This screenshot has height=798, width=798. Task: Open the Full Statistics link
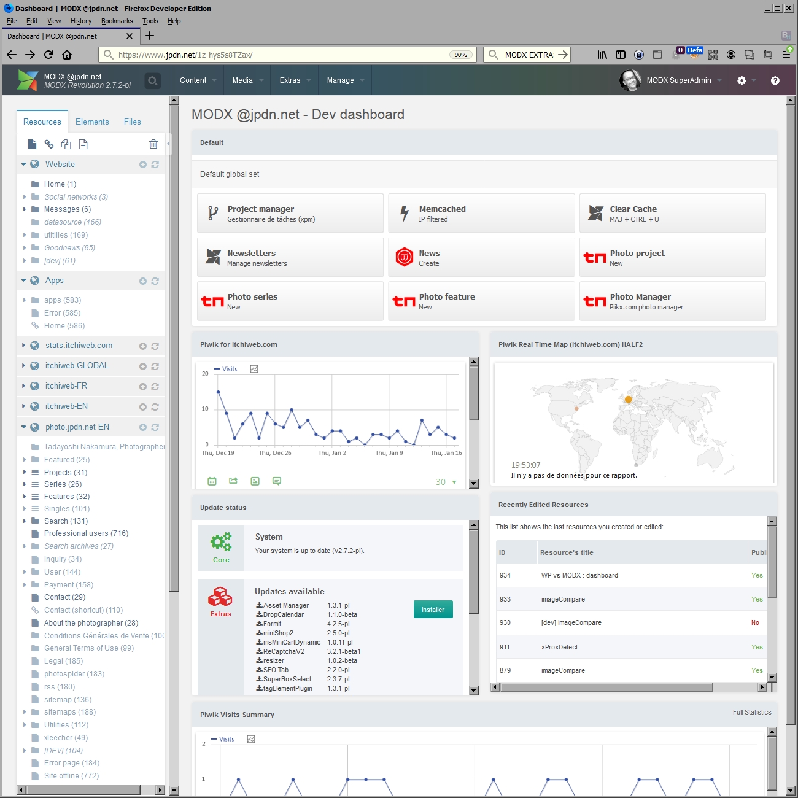752,712
